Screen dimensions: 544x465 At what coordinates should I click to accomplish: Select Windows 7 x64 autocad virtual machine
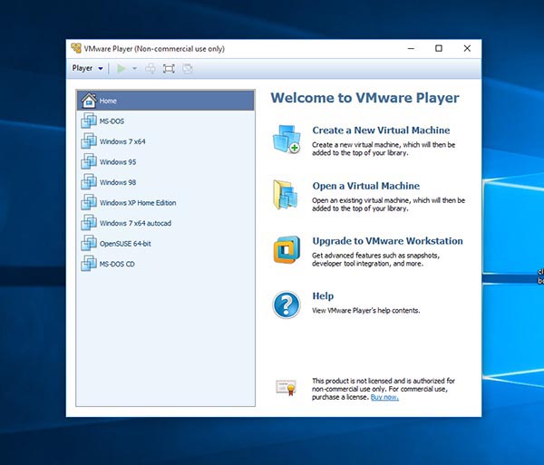(166, 223)
